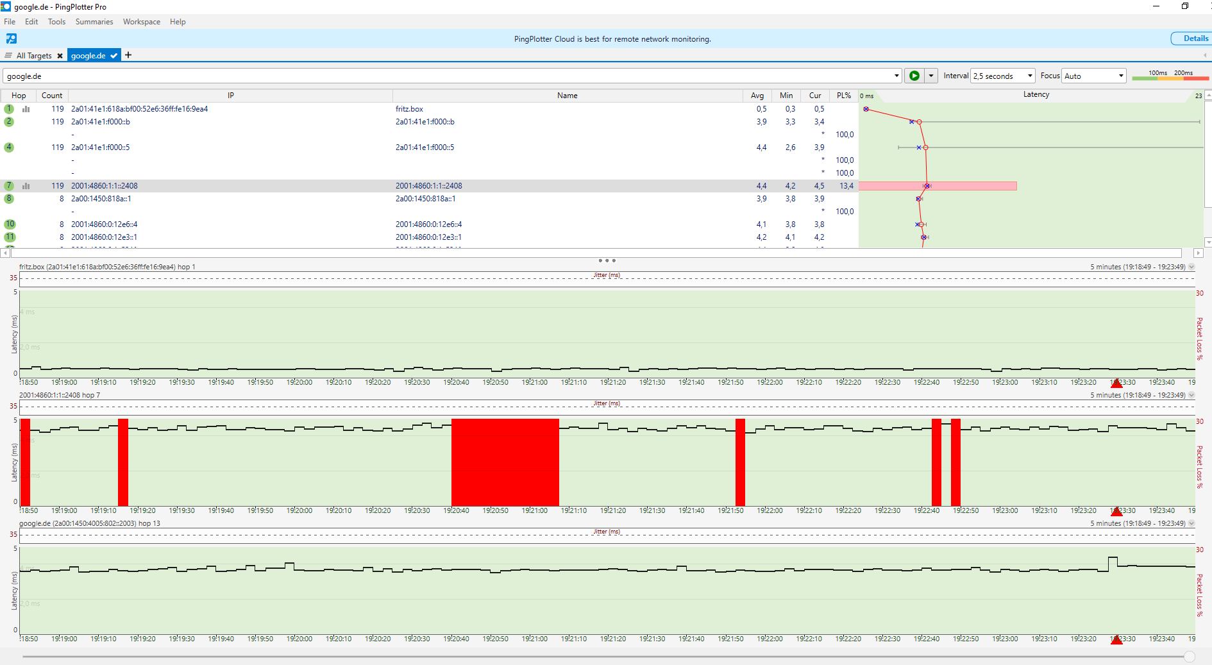
Task: Open the Interval 2,5 seconds dropdown
Action: pos(1003,76)
